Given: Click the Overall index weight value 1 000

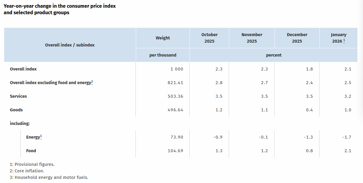Looking at the screenshot, I should pyautogui.click(x=177, y=69).
